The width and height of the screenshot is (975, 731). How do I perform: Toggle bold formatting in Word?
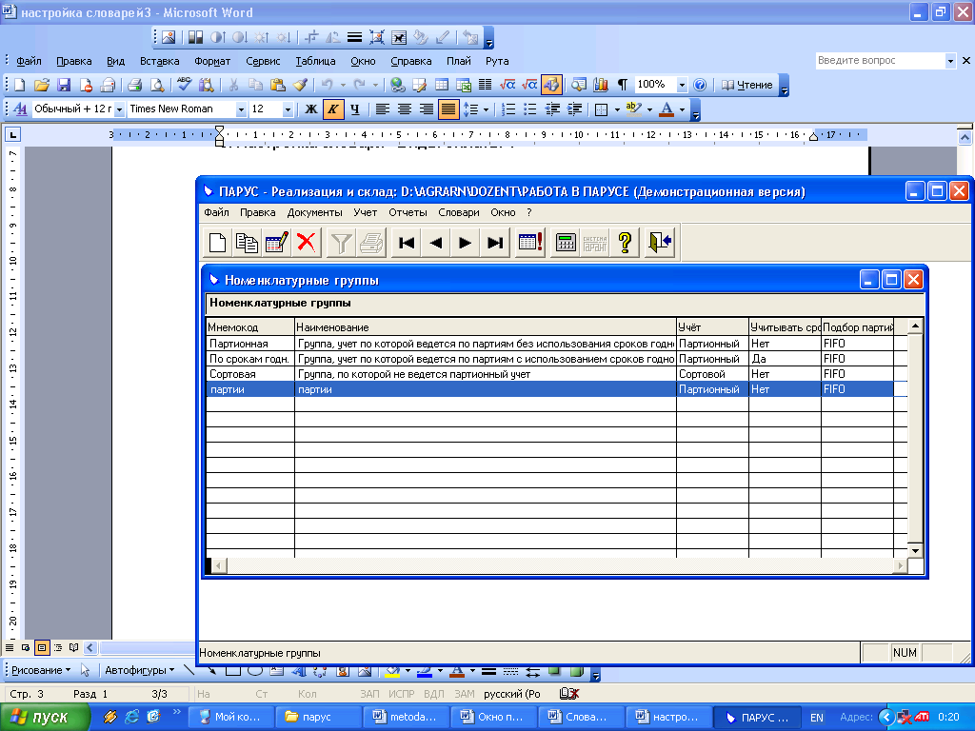click(311, 109)
